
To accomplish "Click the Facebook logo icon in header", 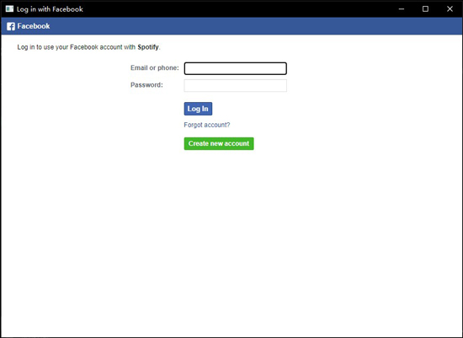I will coord(11,26).
